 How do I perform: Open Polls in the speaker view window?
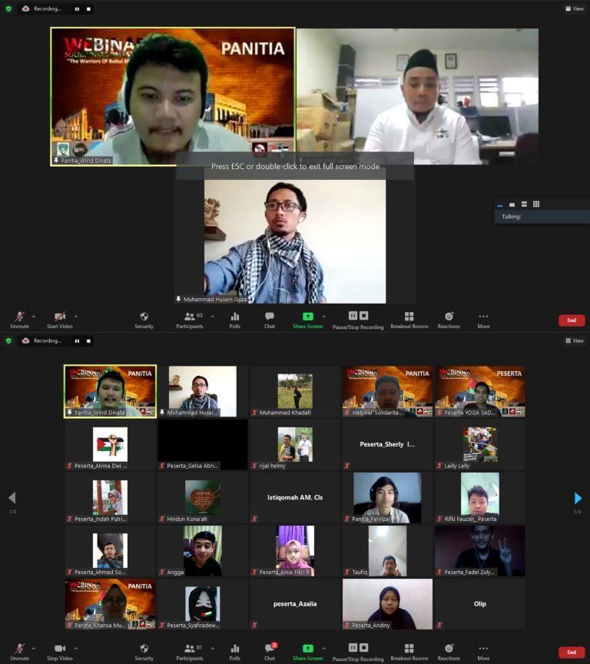[235, 320]
